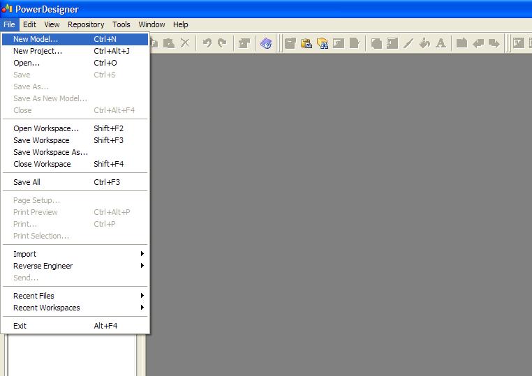The image size is (532, 376).
Task: Click the greyed folder icon after font A
Action: pos(461,43)
